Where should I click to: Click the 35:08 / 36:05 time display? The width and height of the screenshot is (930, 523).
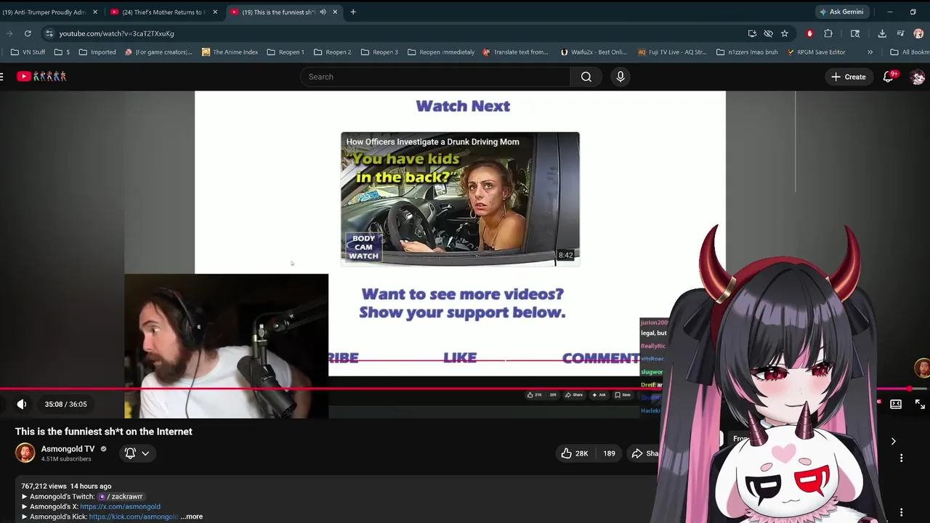[x=65, y=404]
